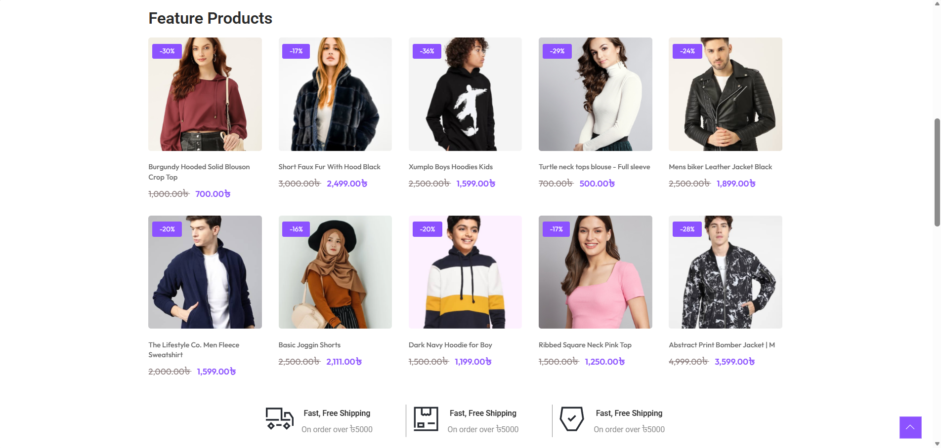Open the Ribbed Square Neck Pink Top link
Screen dimensions: 941x448
coord(585,345)
